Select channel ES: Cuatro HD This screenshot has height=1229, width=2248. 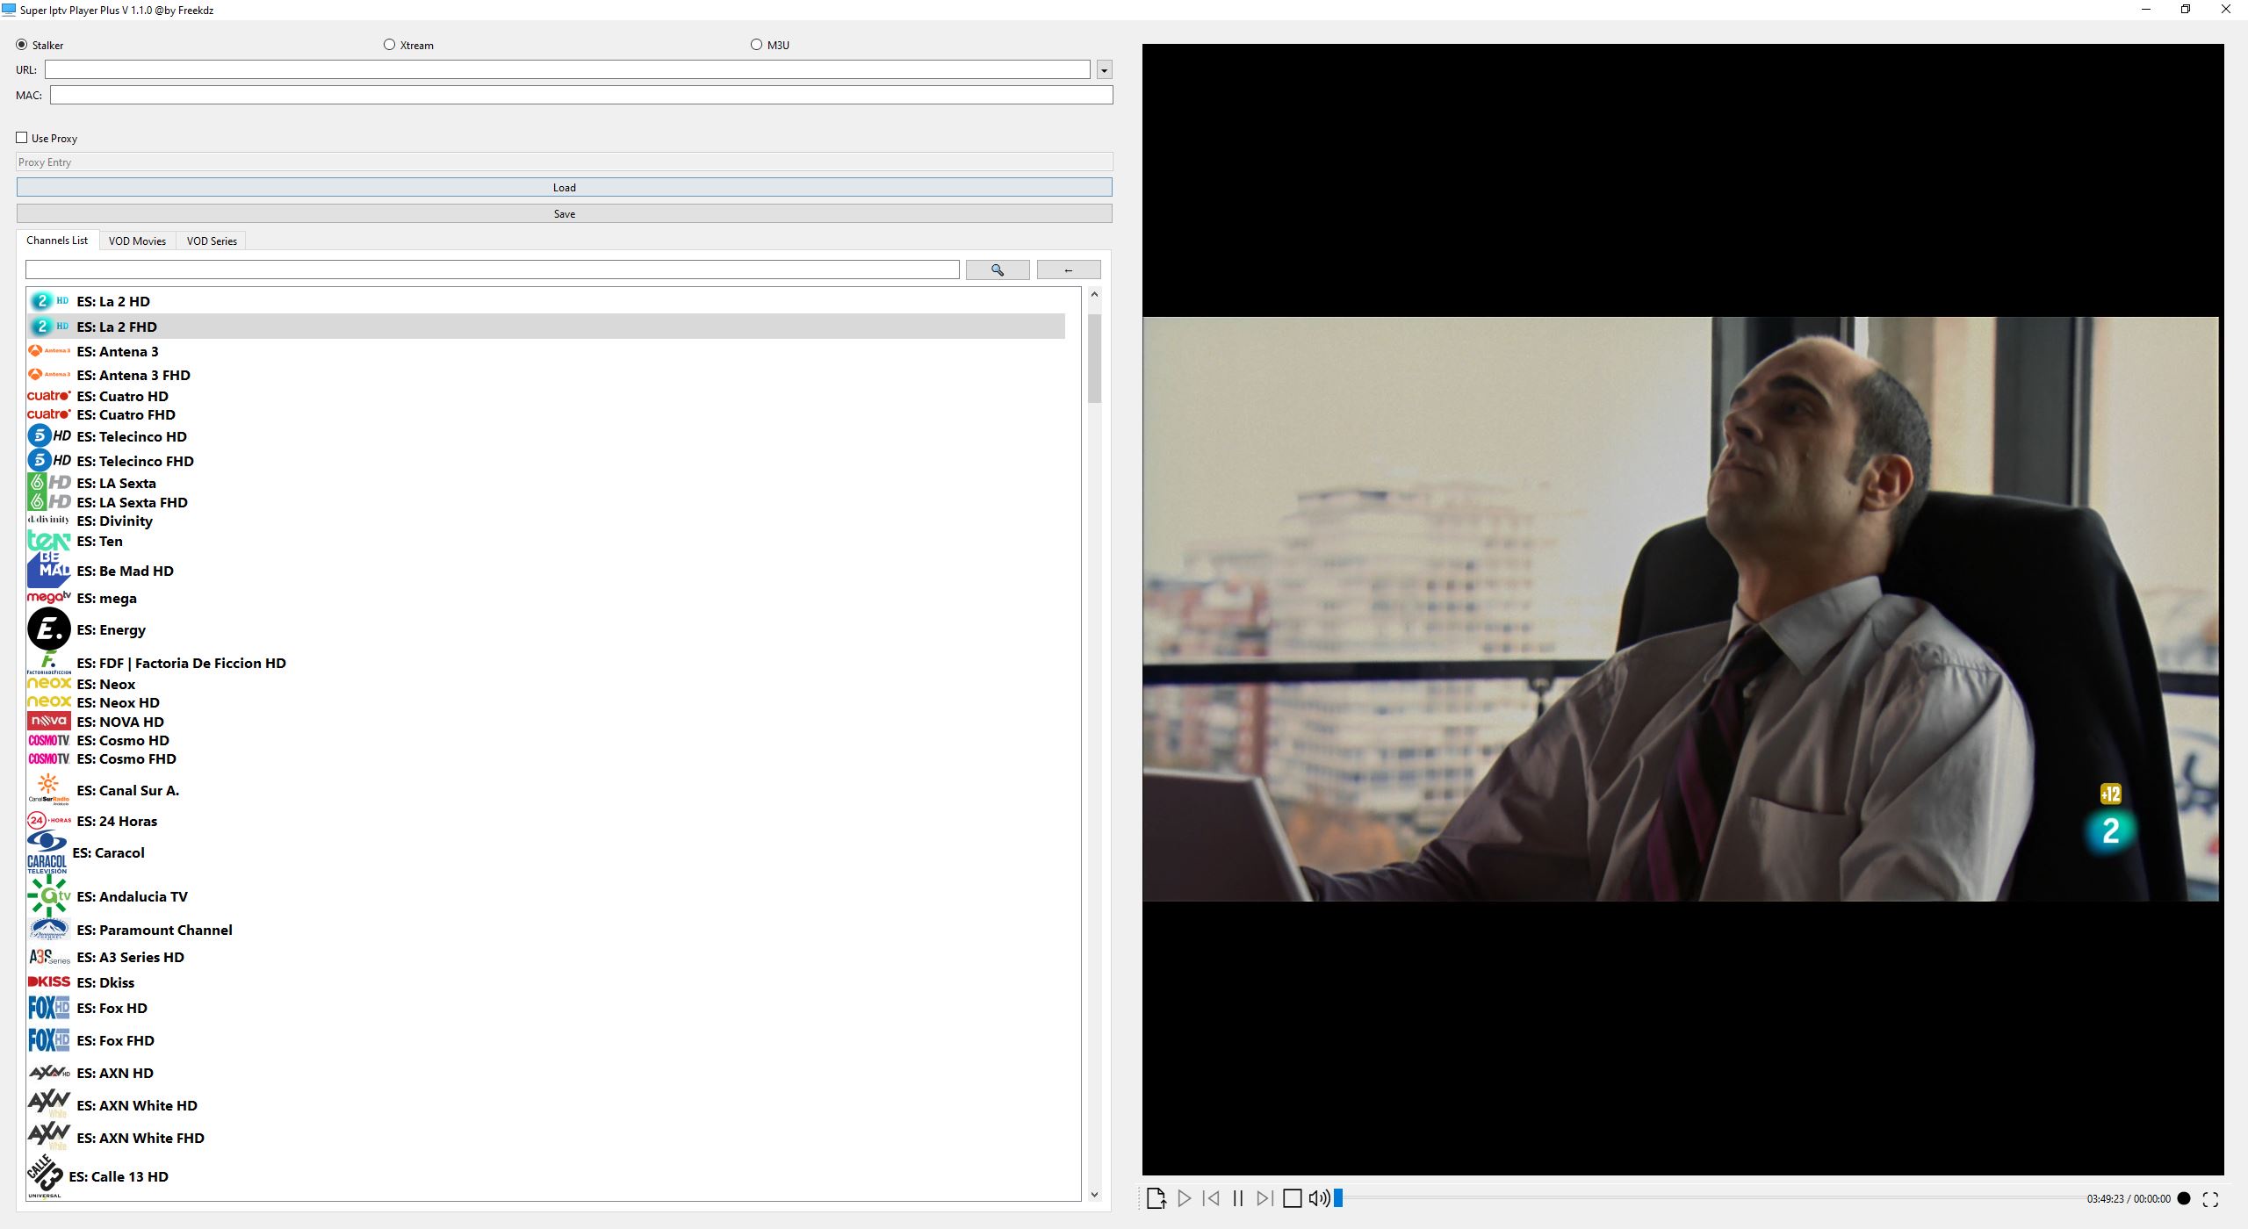[x=546, y=396]
